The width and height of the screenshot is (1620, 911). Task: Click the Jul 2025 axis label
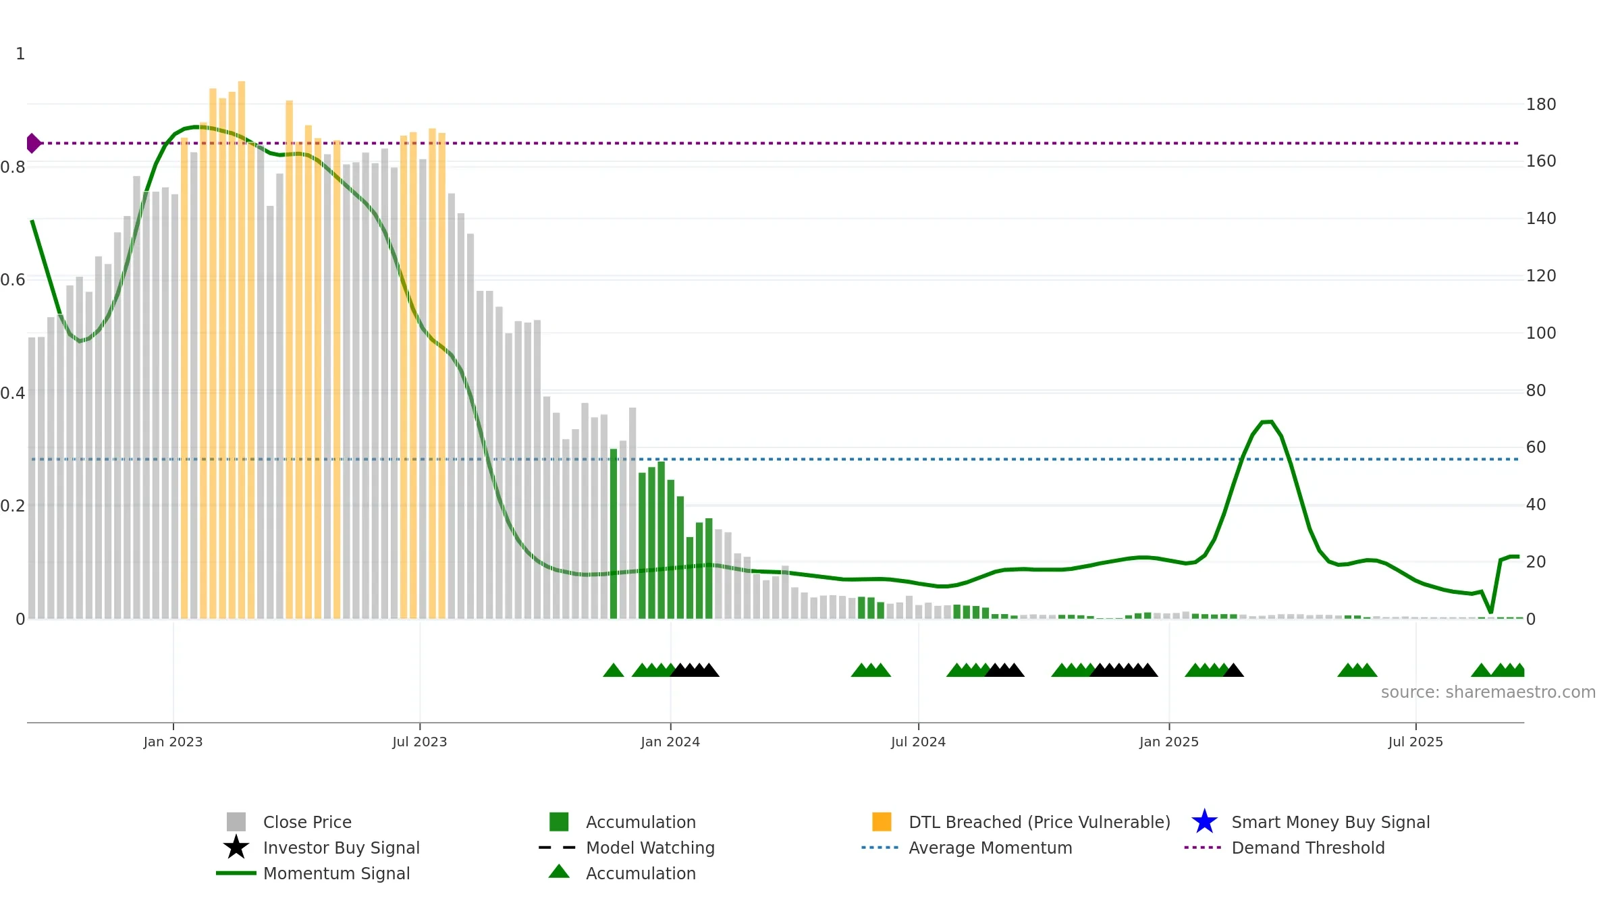coord(1415,742)
